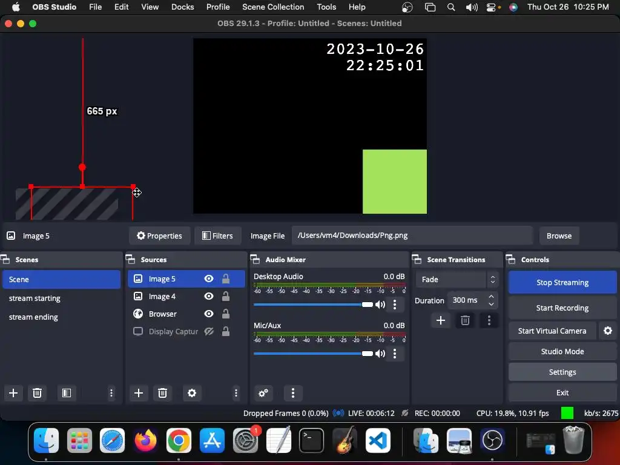The height and width of the screenshot is (465, 620).
Task: Open Filters for Image 5
Action: click(x=217, y=236)
